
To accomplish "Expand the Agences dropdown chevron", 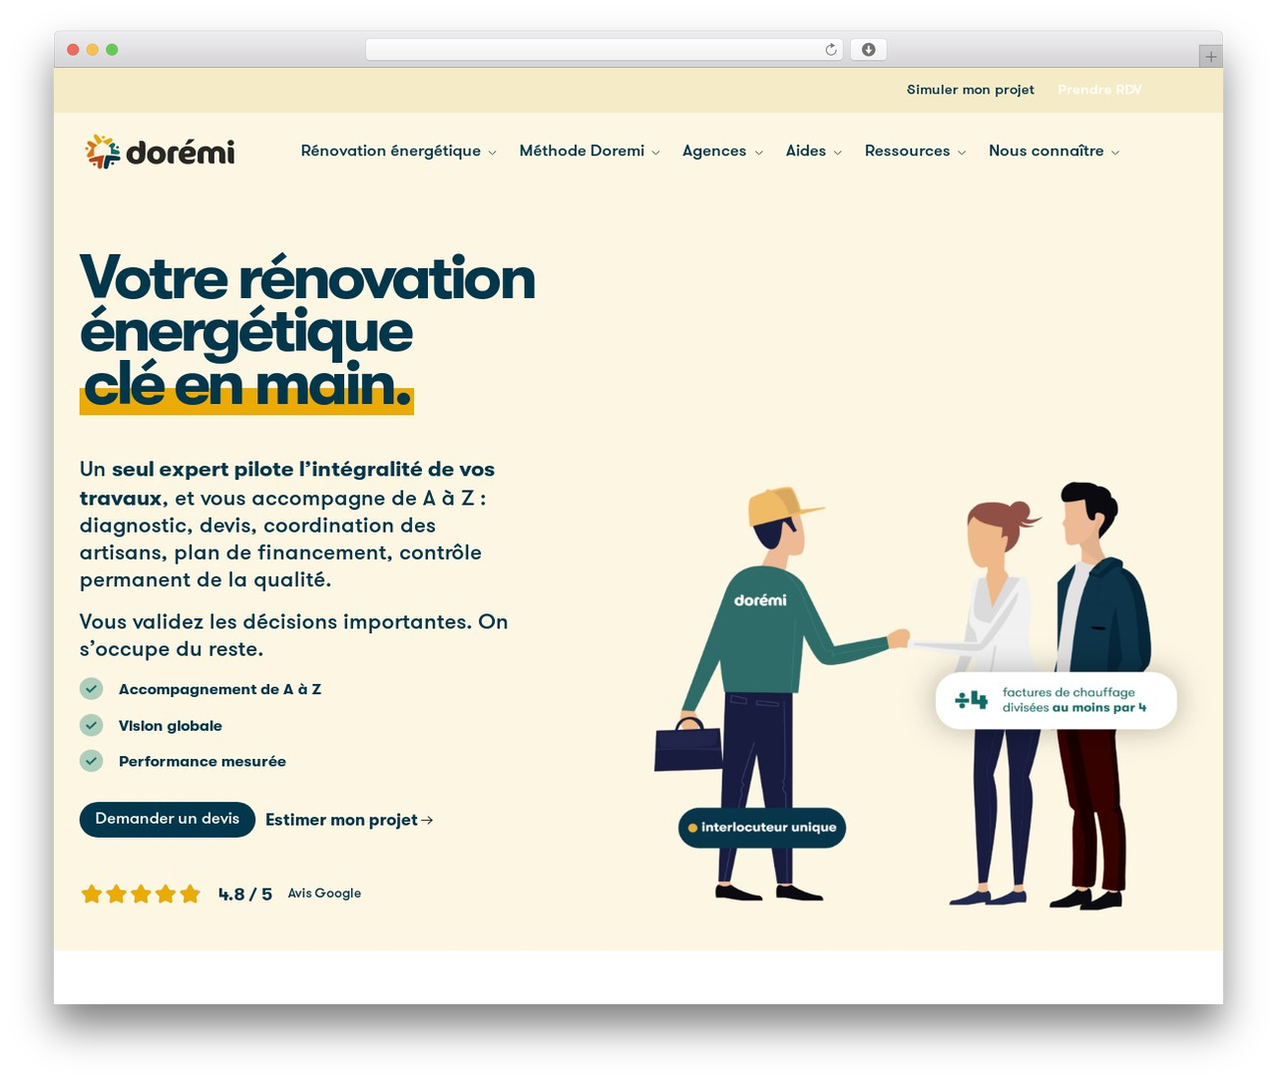I will click(758, 153).
